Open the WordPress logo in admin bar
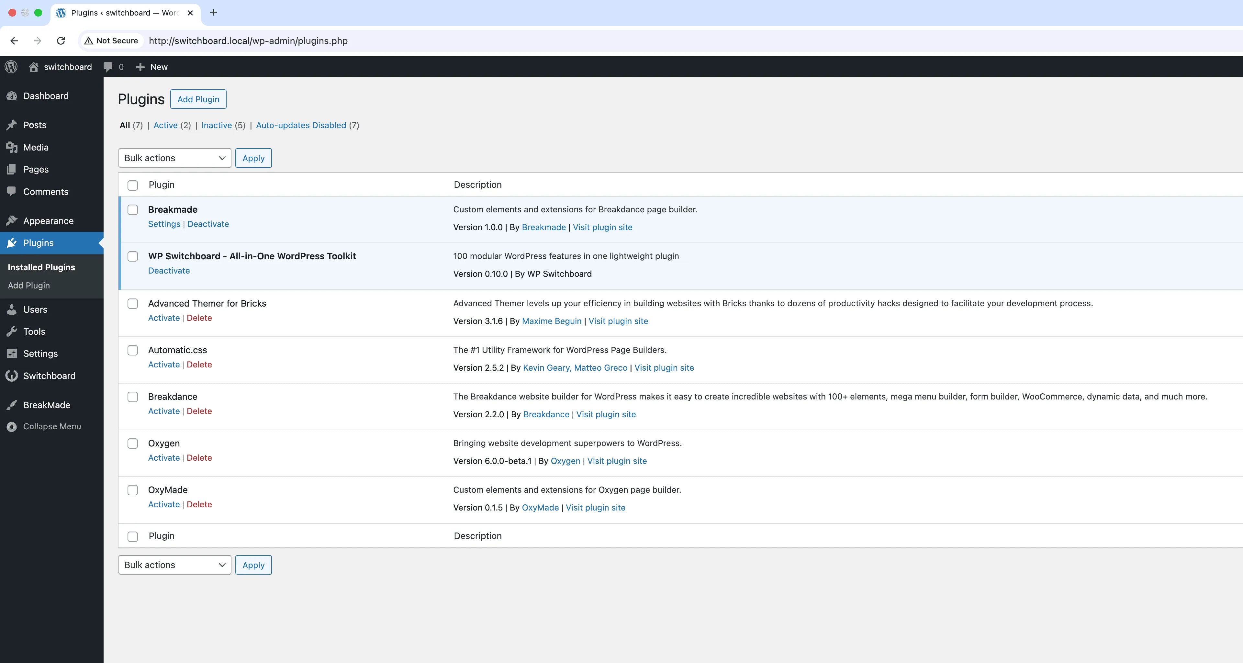 (11, 67)
